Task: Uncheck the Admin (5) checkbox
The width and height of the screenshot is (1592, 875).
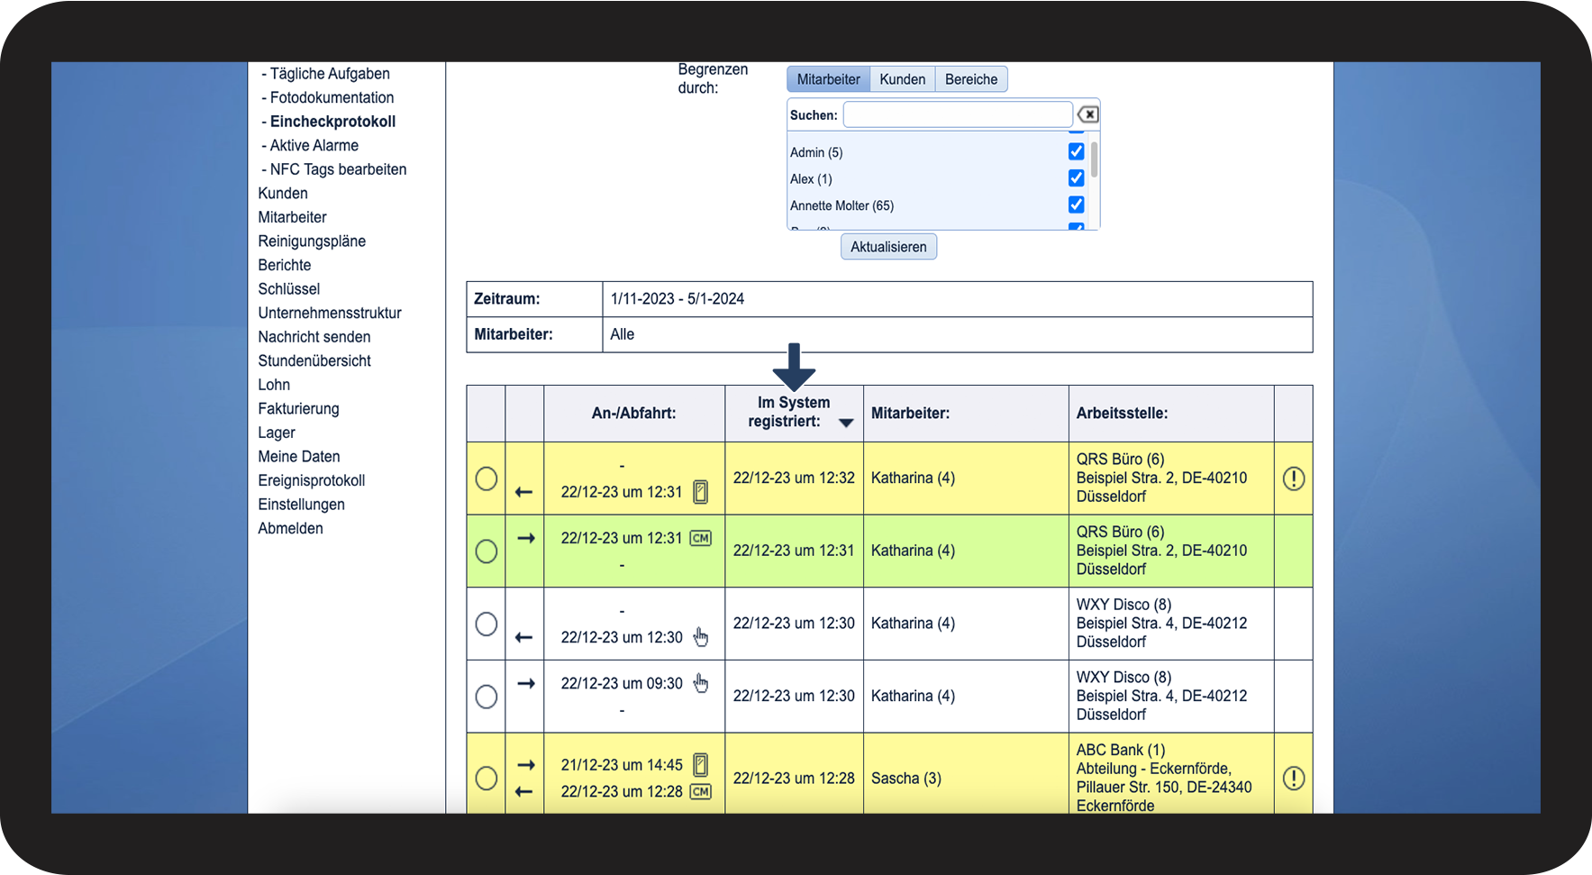Action: (x=1076, y=151)
